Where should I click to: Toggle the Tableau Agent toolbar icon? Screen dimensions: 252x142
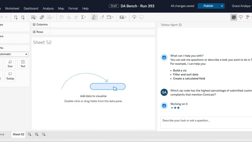tap(233, 17)
